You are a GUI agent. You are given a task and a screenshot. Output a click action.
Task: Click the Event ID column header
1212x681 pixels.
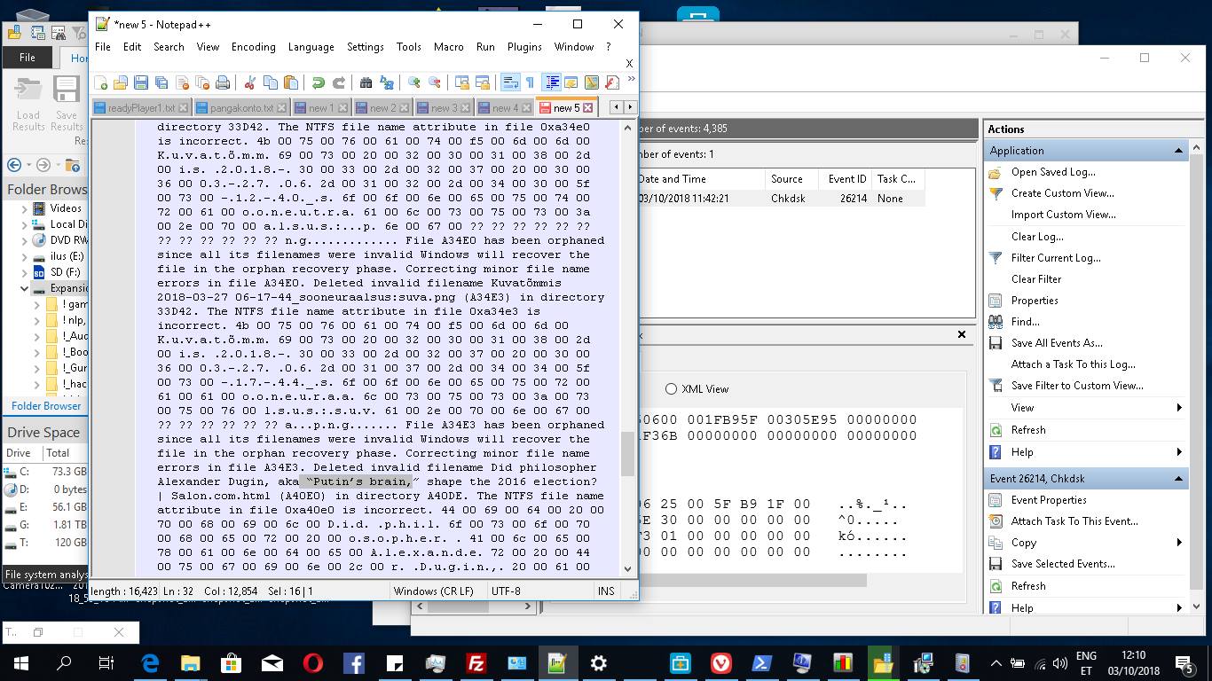point(847,179)
